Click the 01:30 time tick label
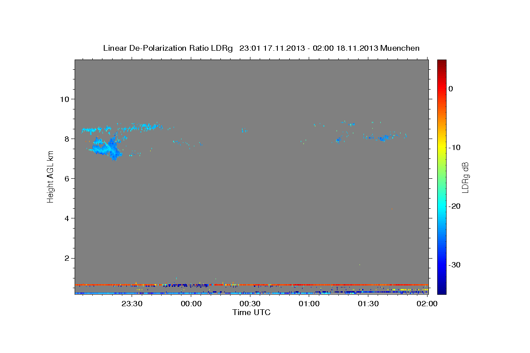 (x=368, y=304)
